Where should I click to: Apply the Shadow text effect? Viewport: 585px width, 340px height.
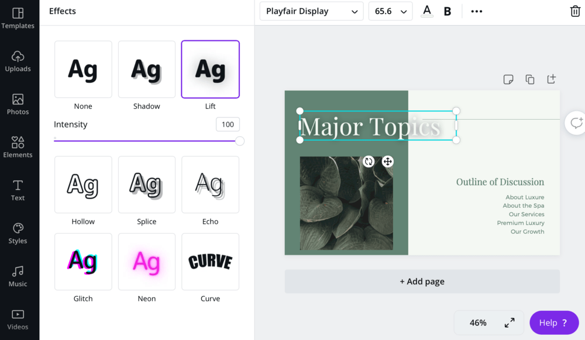(x=146, y=68)
